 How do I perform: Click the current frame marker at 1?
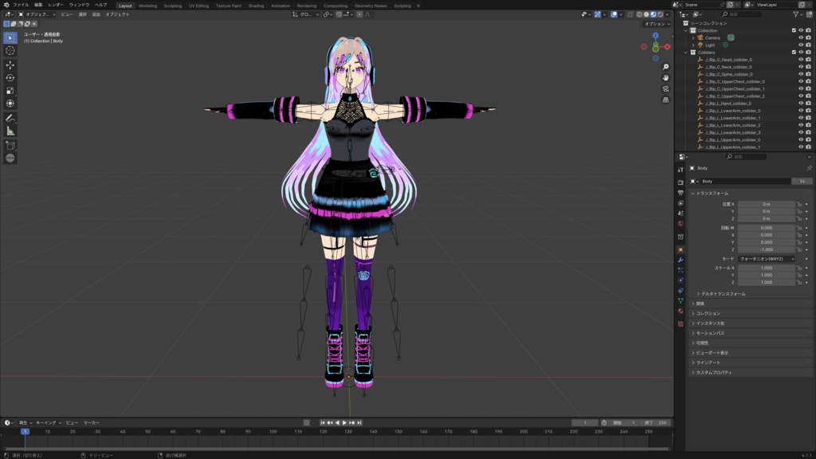25,431
